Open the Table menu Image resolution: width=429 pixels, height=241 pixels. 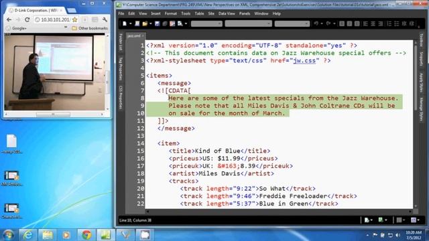pos(199,13)
